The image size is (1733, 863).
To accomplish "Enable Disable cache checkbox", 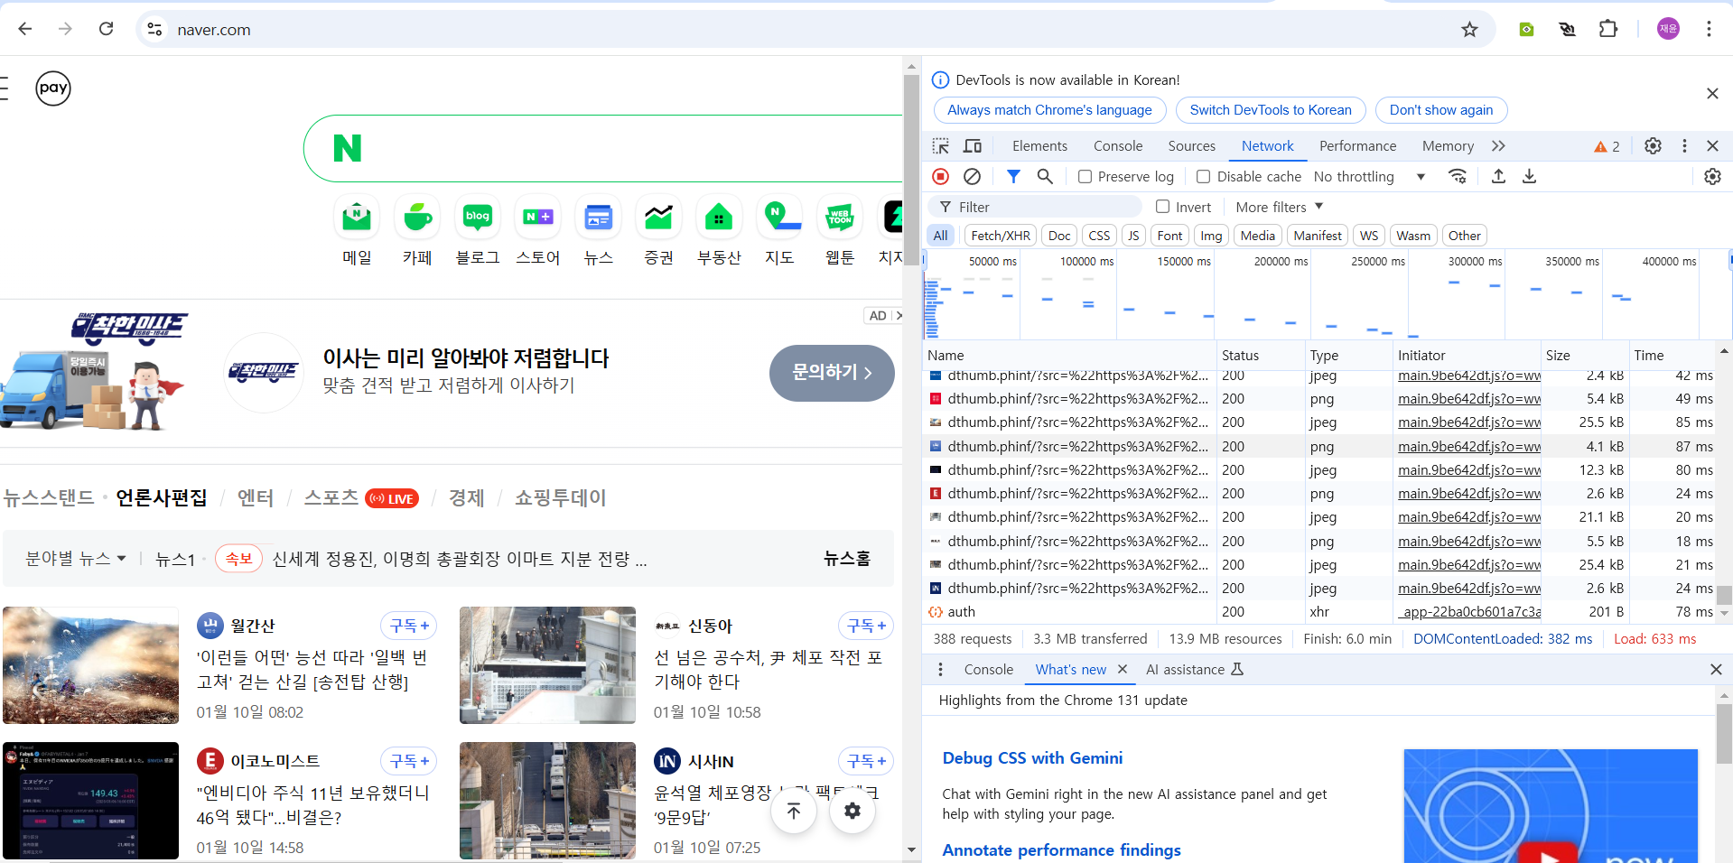I will pos(1203,177).
